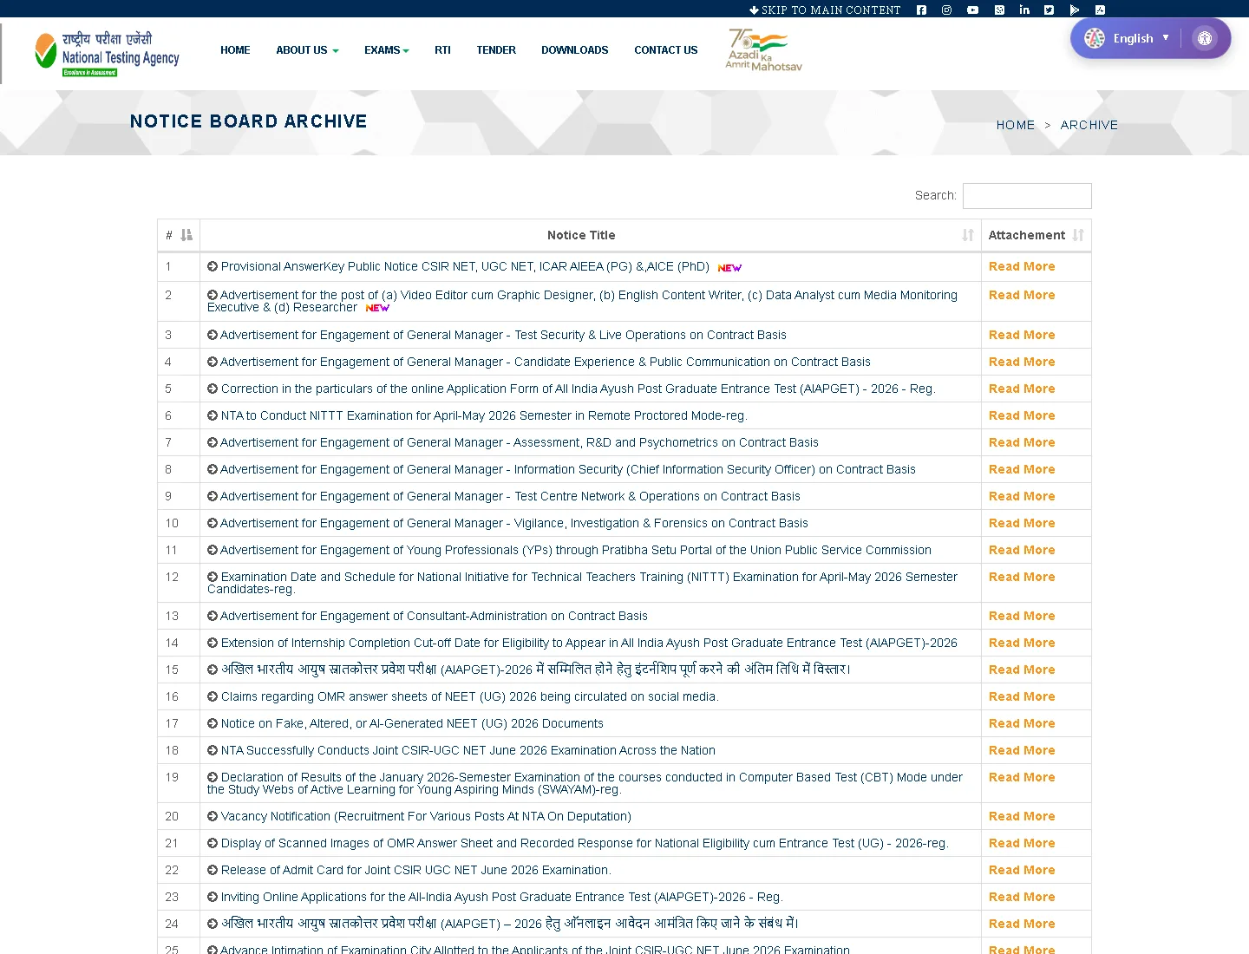Screen dimensions: 1249x954
Task: Click the icon between YouTube and LinkedIn
Action: pyautogui.click(x=999, y=10)
